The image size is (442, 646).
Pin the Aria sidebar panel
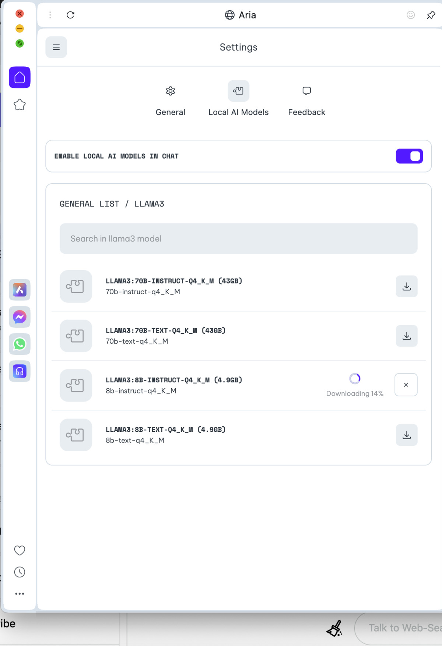coord(431,15)
